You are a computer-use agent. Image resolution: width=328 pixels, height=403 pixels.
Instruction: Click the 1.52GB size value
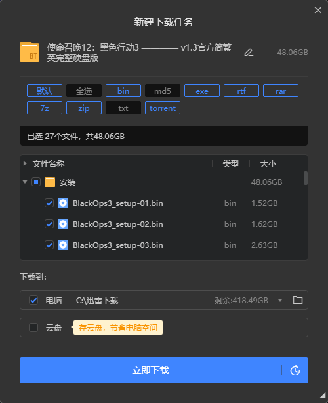tap(264, 203)
